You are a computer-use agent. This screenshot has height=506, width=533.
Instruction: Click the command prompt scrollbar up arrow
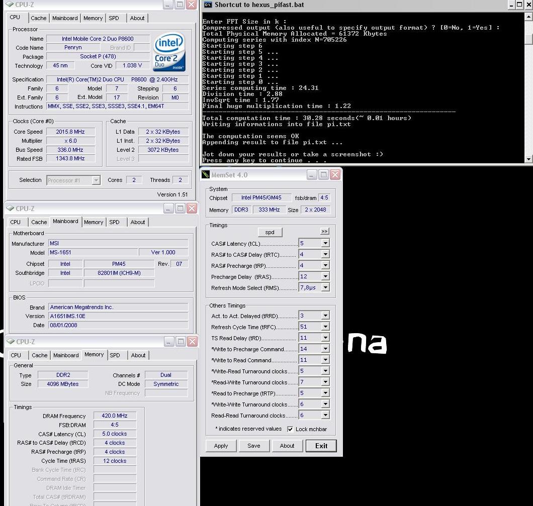(x=528, y=16)
